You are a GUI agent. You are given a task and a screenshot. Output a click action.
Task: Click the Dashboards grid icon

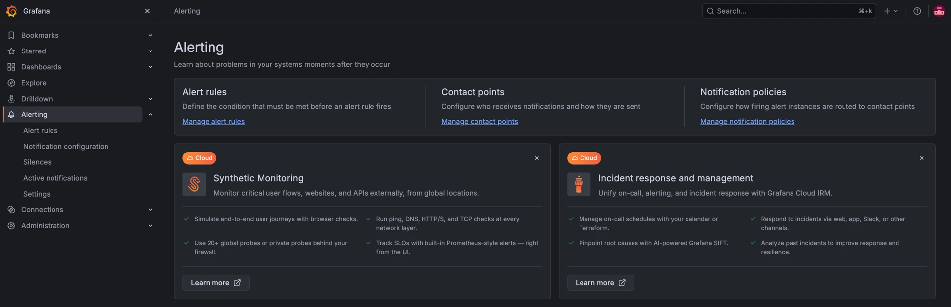(x=11, y=67)
